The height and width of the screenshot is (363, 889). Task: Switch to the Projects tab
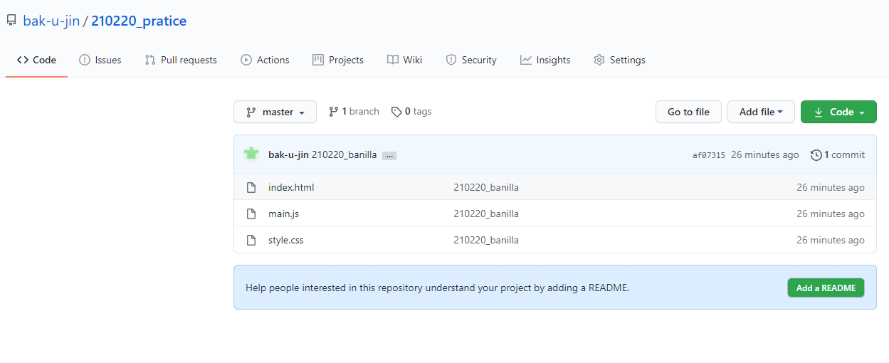coord(338,60)
